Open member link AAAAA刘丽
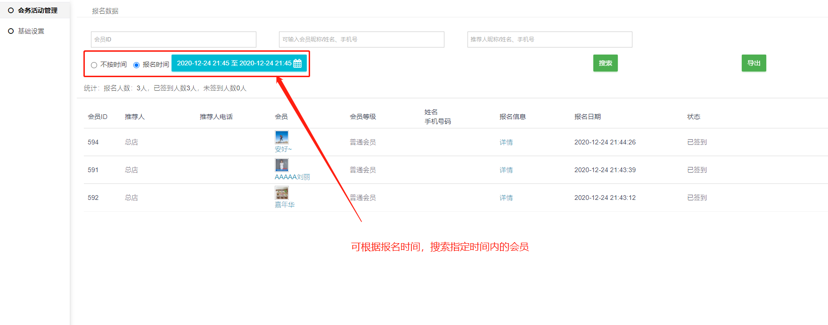This screenshot has height=325, width=828. pyautogui.click(x=292, y=177)
